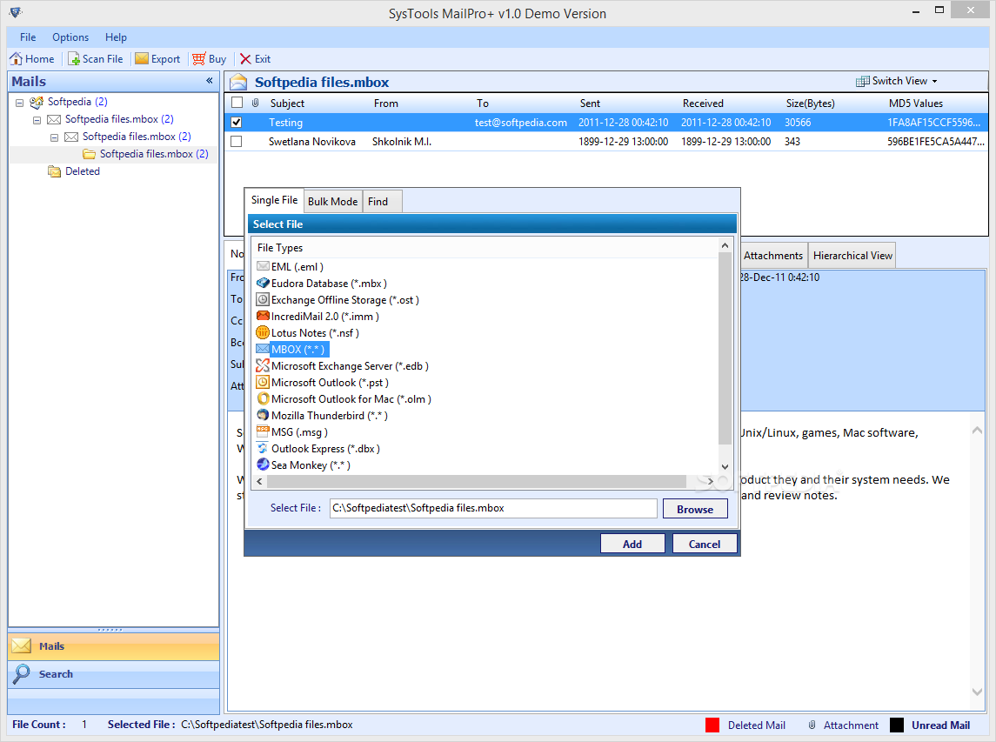Image resolution: width=996 pixels, height=742 pixels.
Task: Click the Browse button
Action: pyautogui.click(x=695, y=509)
